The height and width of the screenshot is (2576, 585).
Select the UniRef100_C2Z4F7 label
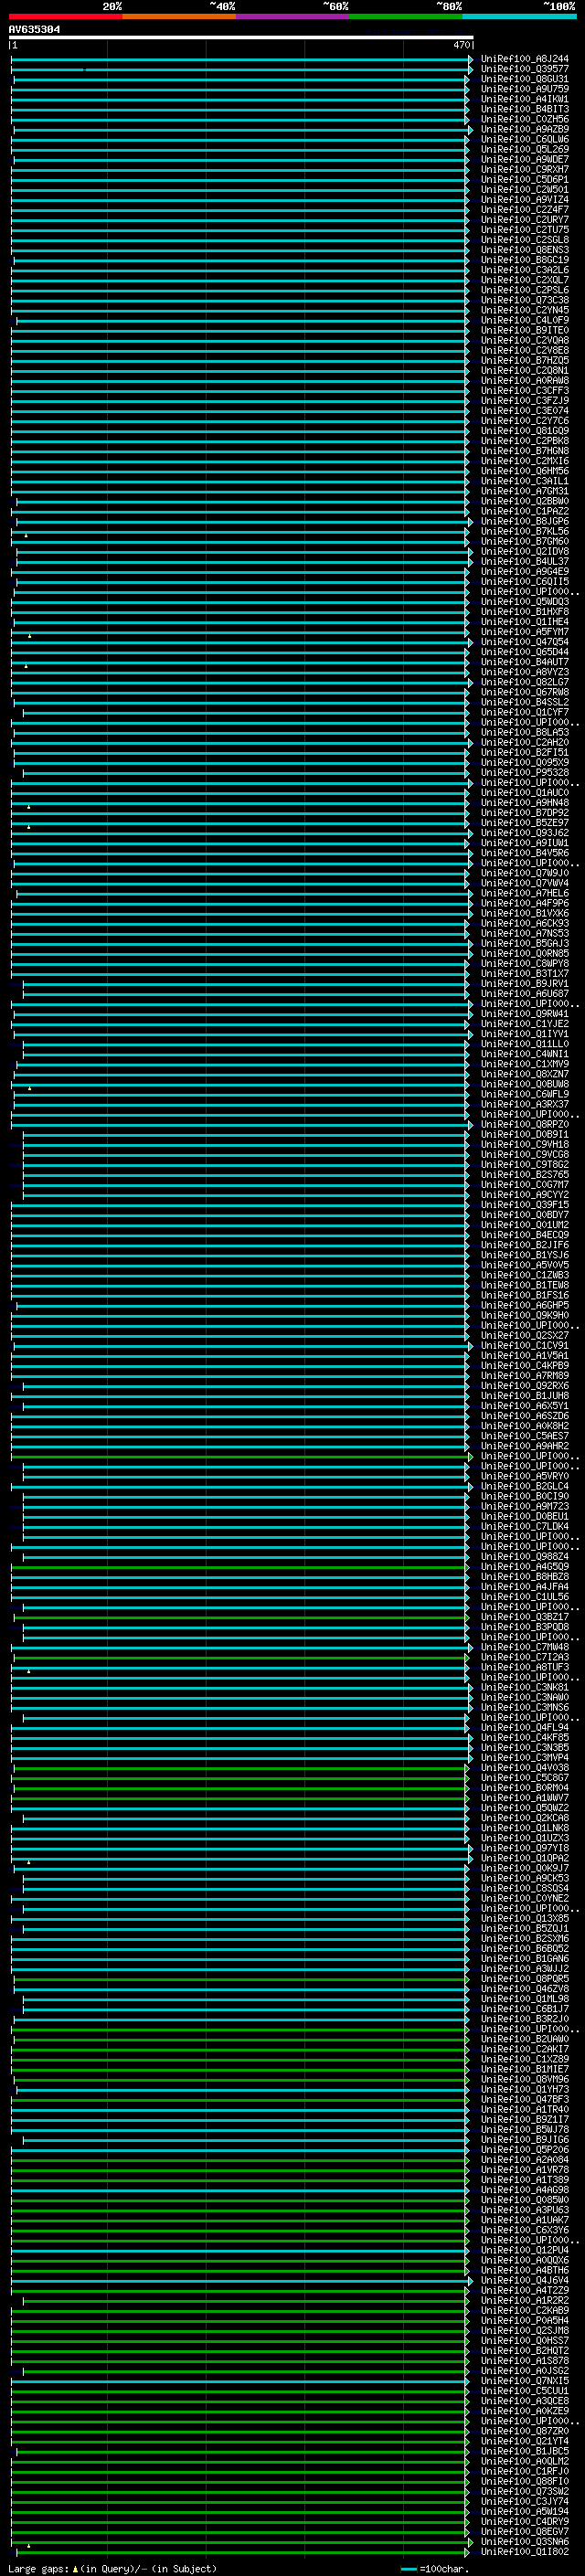point(524,209)
